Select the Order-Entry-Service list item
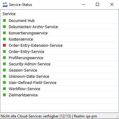The width and height of the screenshot is (119, 119). tap(60, 51)
